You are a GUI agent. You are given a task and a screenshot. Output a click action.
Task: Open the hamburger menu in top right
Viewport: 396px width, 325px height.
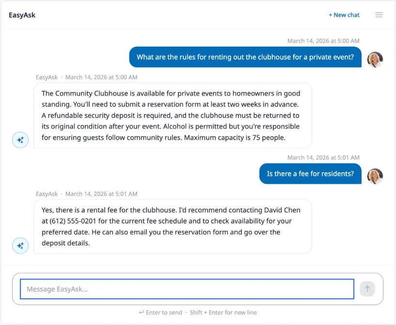(379, 15)
